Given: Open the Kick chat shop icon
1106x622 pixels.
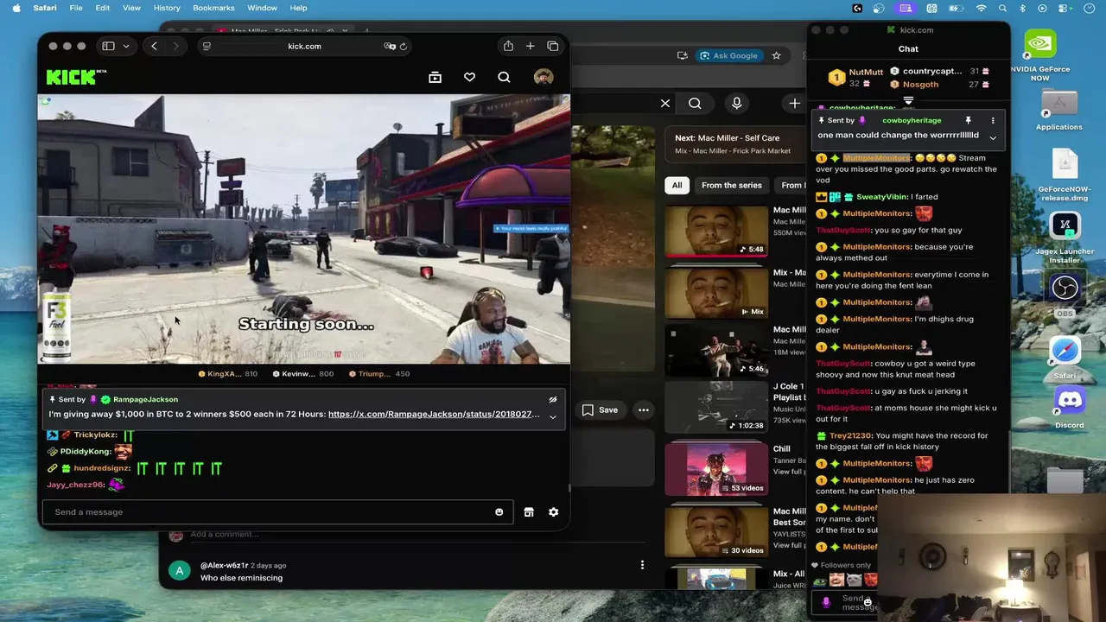Looking at the screenshot, I should (529, 512).
